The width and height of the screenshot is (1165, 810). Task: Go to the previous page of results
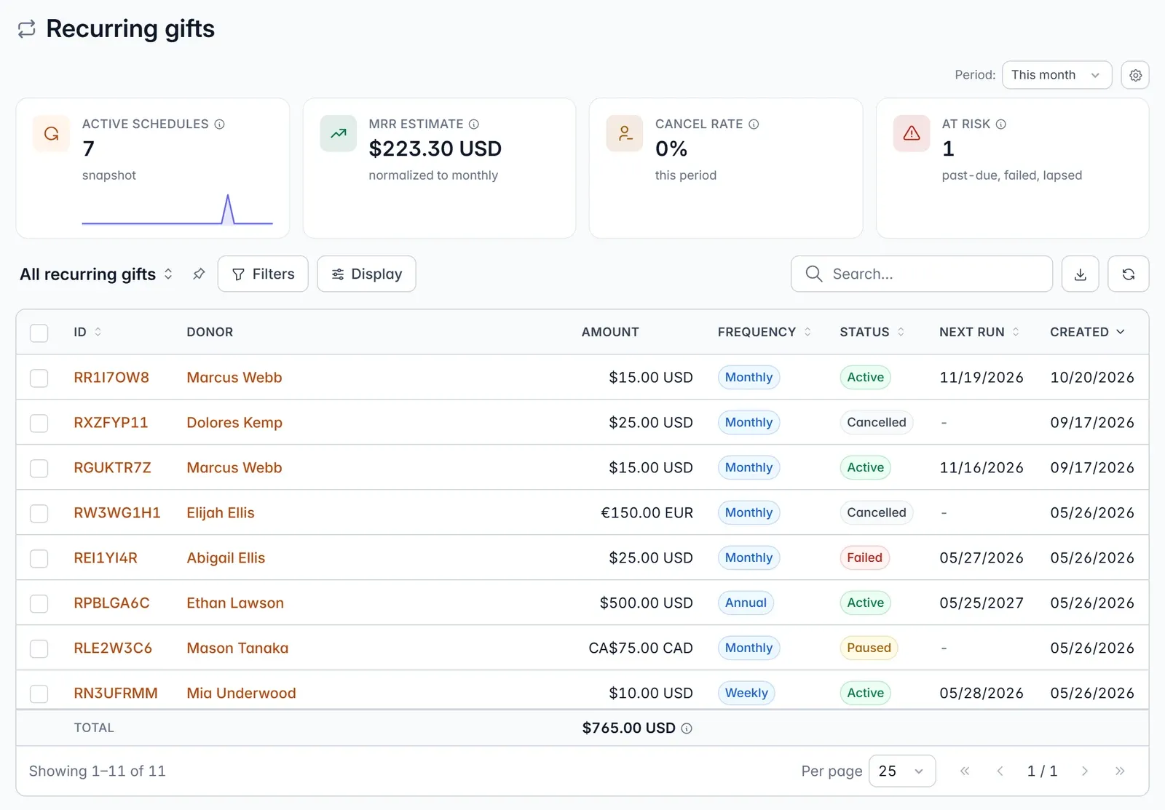pos(1000,771)
